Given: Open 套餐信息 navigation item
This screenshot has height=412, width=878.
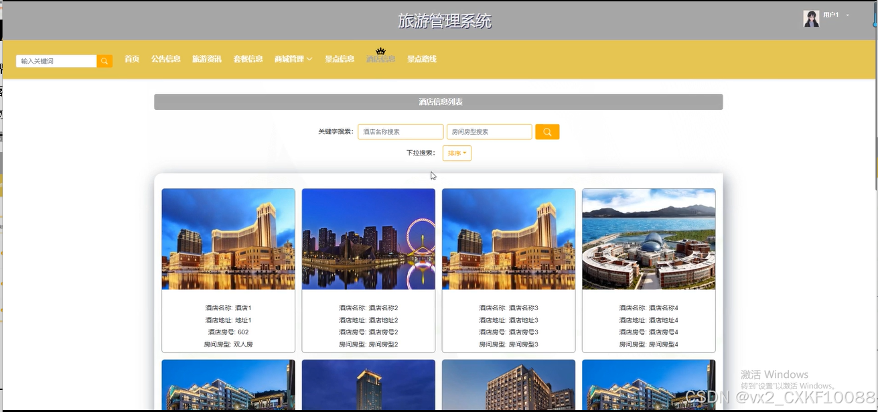Looking at the screenshot, I should 248,59.
